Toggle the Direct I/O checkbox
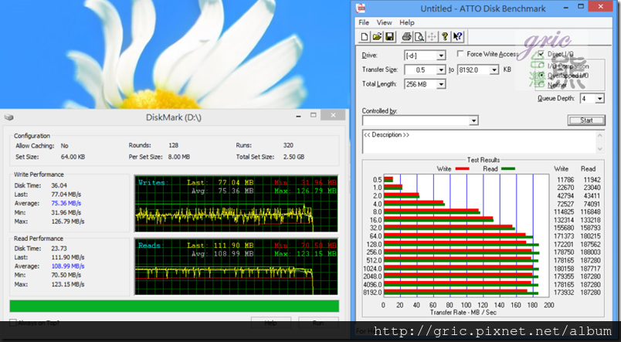The height and width of the screenshot is (342, 621). 541,54
